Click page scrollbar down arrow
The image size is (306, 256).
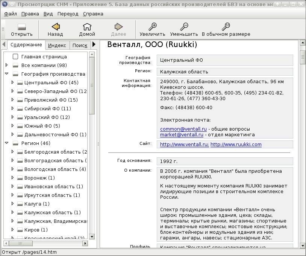click(303, 245)
